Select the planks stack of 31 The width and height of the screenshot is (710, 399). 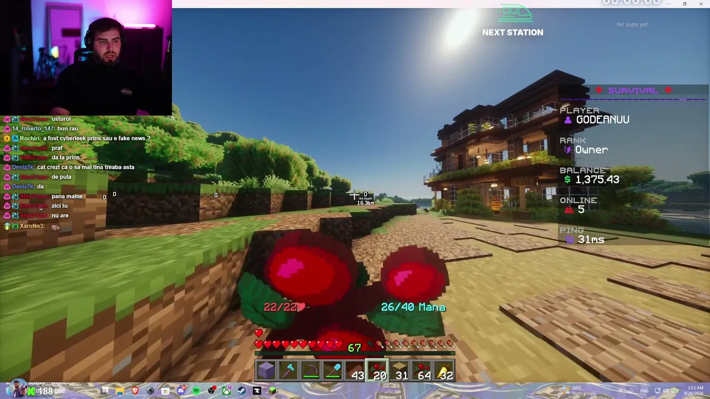[x=399, y=371]
